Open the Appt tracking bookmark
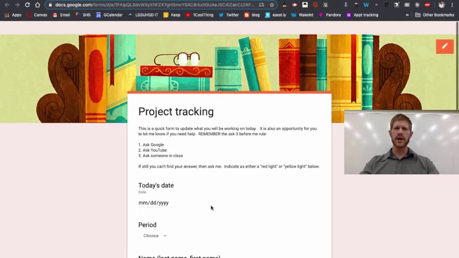The height and width of the screenshot is (258, 459). click(x=362, y=15)
